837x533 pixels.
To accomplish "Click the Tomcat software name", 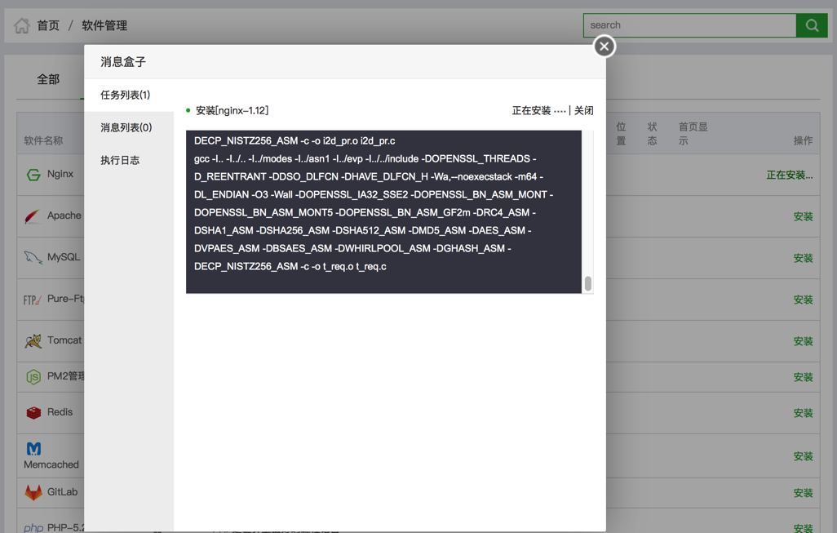I will pyautogui.click(x=64, y=340).
